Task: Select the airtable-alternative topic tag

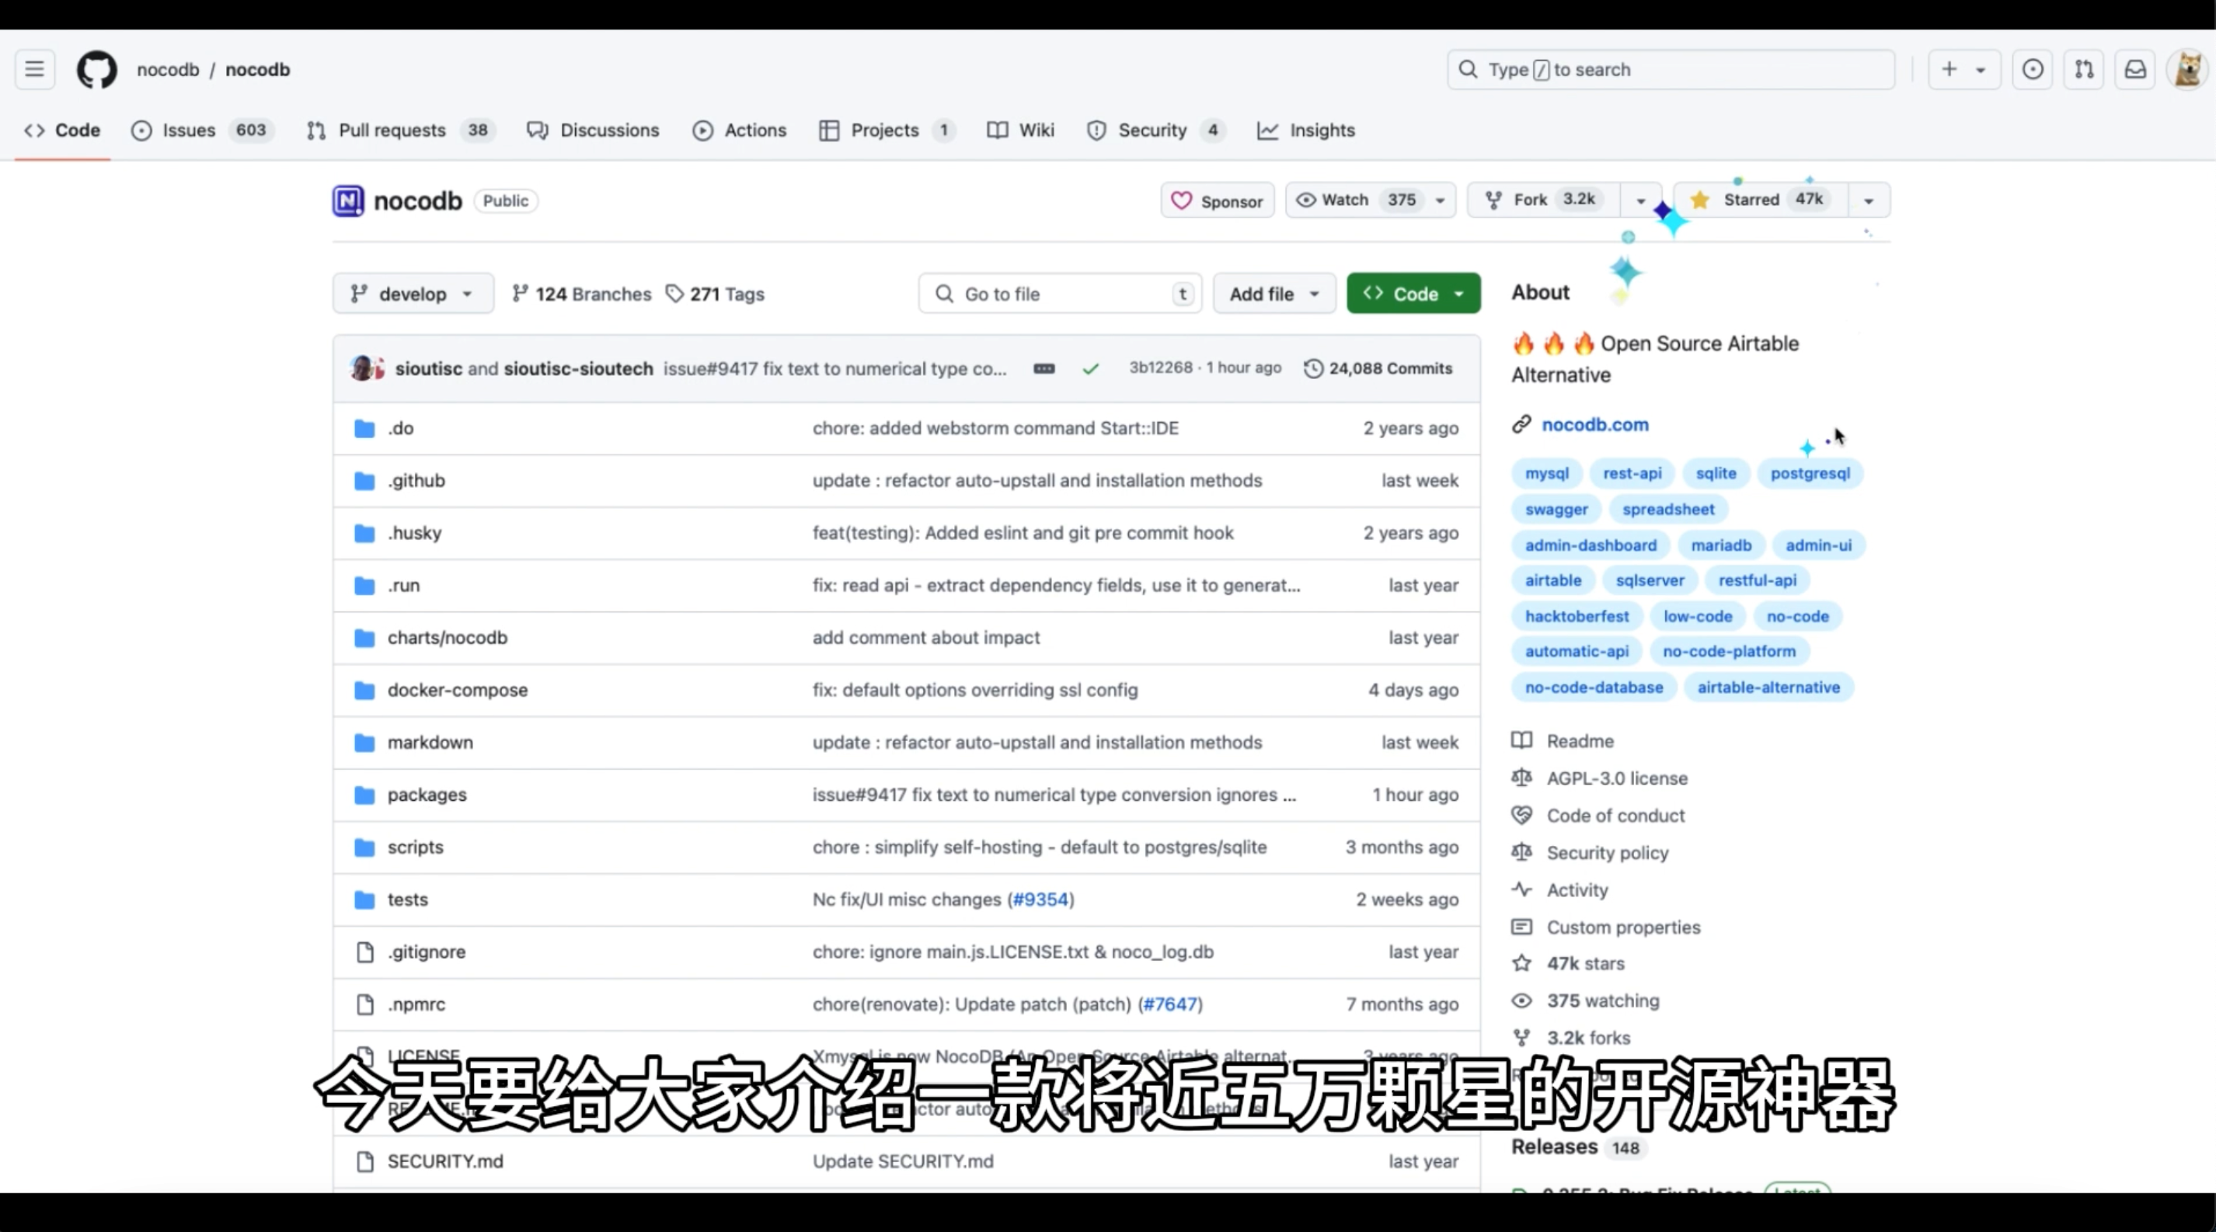Action: [x=1768, y=687]
